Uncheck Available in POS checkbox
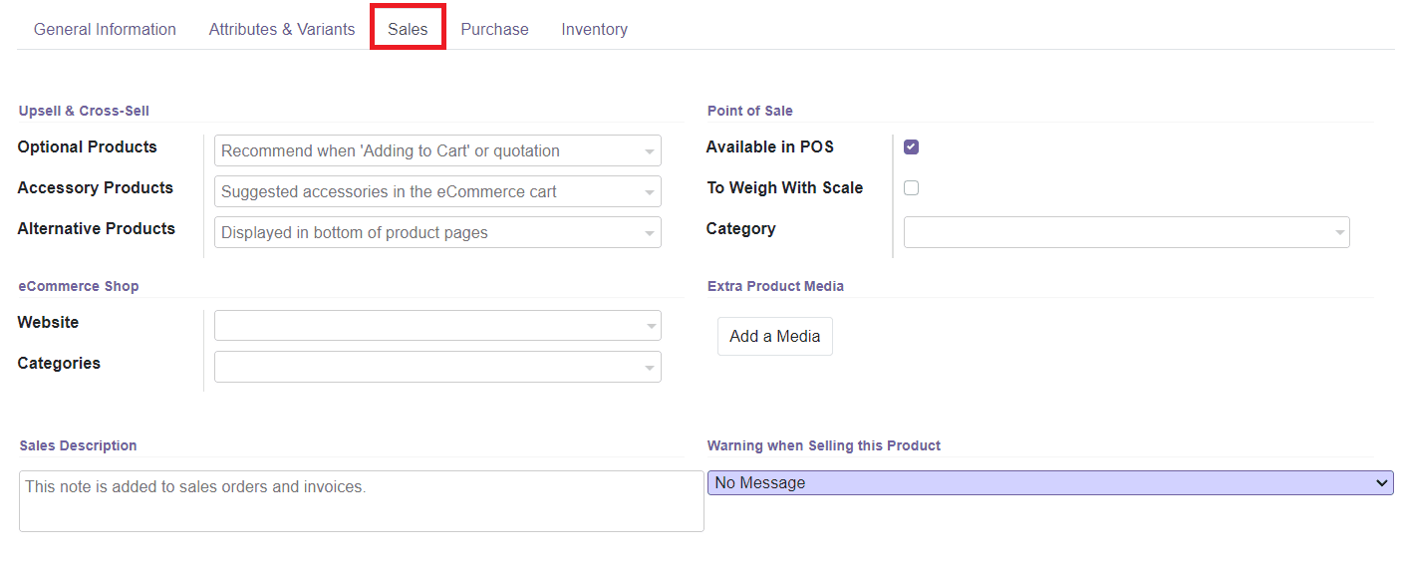 click(x=911, y=147)
